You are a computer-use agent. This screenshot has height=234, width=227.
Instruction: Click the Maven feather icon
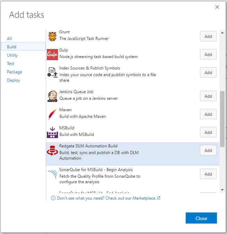point(52,114)
